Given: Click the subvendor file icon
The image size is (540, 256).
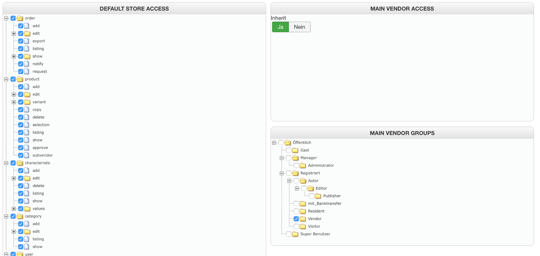Looking at the screenshot, I should click(x=27, y=155).
